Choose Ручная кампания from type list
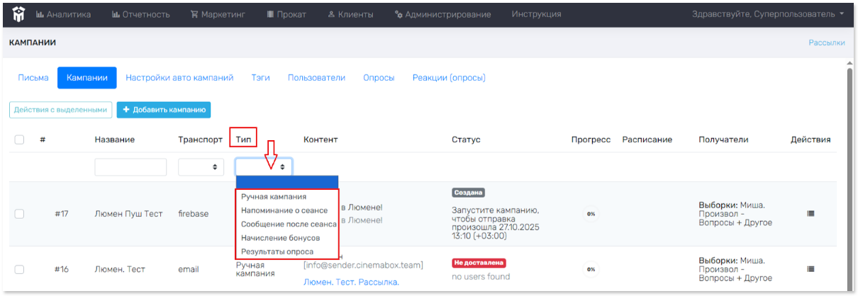The width and height of the screenshot is (858, 296). (x=274, y=196)
